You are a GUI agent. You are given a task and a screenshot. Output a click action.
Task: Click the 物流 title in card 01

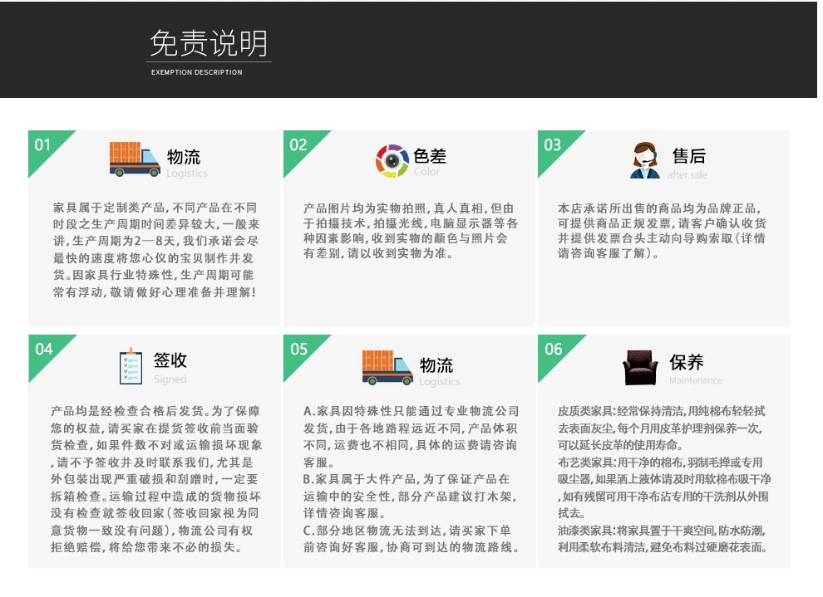[184, 157]
